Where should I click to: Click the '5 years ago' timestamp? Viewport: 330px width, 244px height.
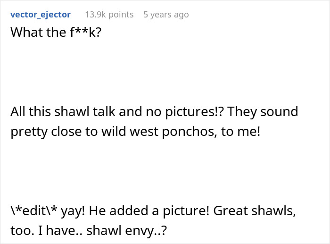pos(166,15)
